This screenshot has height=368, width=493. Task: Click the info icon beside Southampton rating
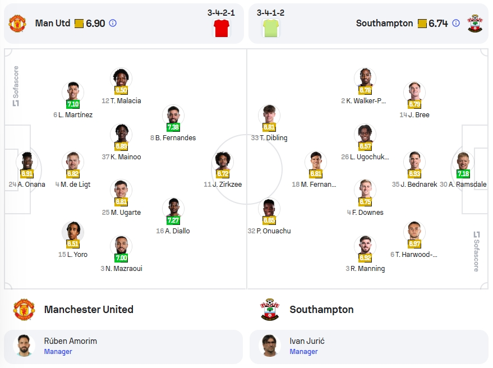[x=455, y=23]
